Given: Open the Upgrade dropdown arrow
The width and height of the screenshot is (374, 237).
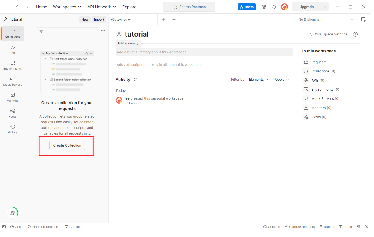Looking at the screenshot, I should (325, 7).
